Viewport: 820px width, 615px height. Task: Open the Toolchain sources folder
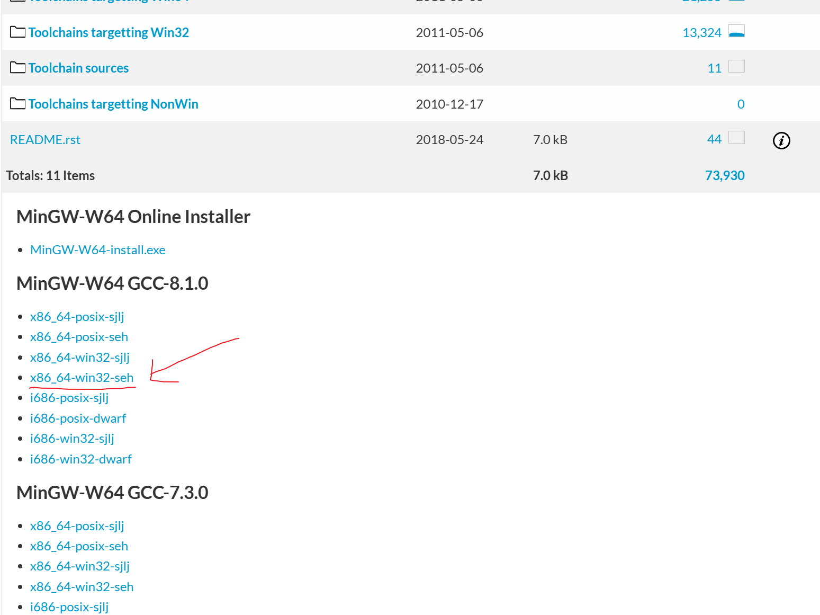coord(78,68)
